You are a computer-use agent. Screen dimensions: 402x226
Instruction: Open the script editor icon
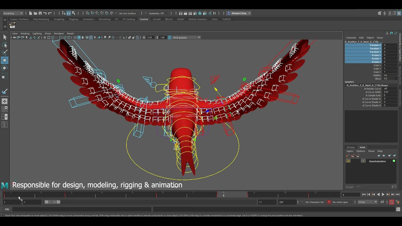pos(398,209)
